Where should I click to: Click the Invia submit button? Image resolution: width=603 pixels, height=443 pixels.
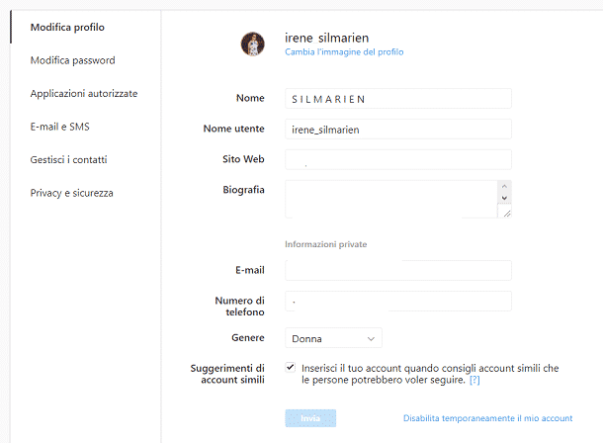310,418
